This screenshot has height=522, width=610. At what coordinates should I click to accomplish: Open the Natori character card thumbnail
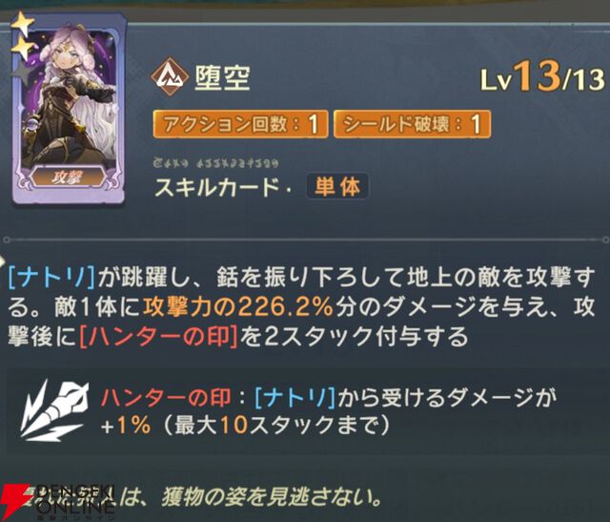pyautogui.click(x=70, y=109)
